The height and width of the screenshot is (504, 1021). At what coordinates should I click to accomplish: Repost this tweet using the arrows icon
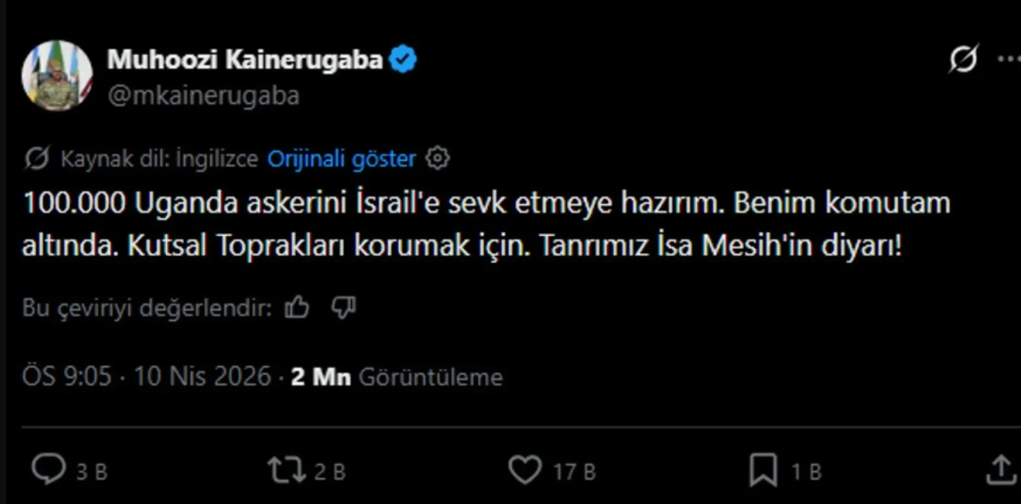(x=286, y=470)
